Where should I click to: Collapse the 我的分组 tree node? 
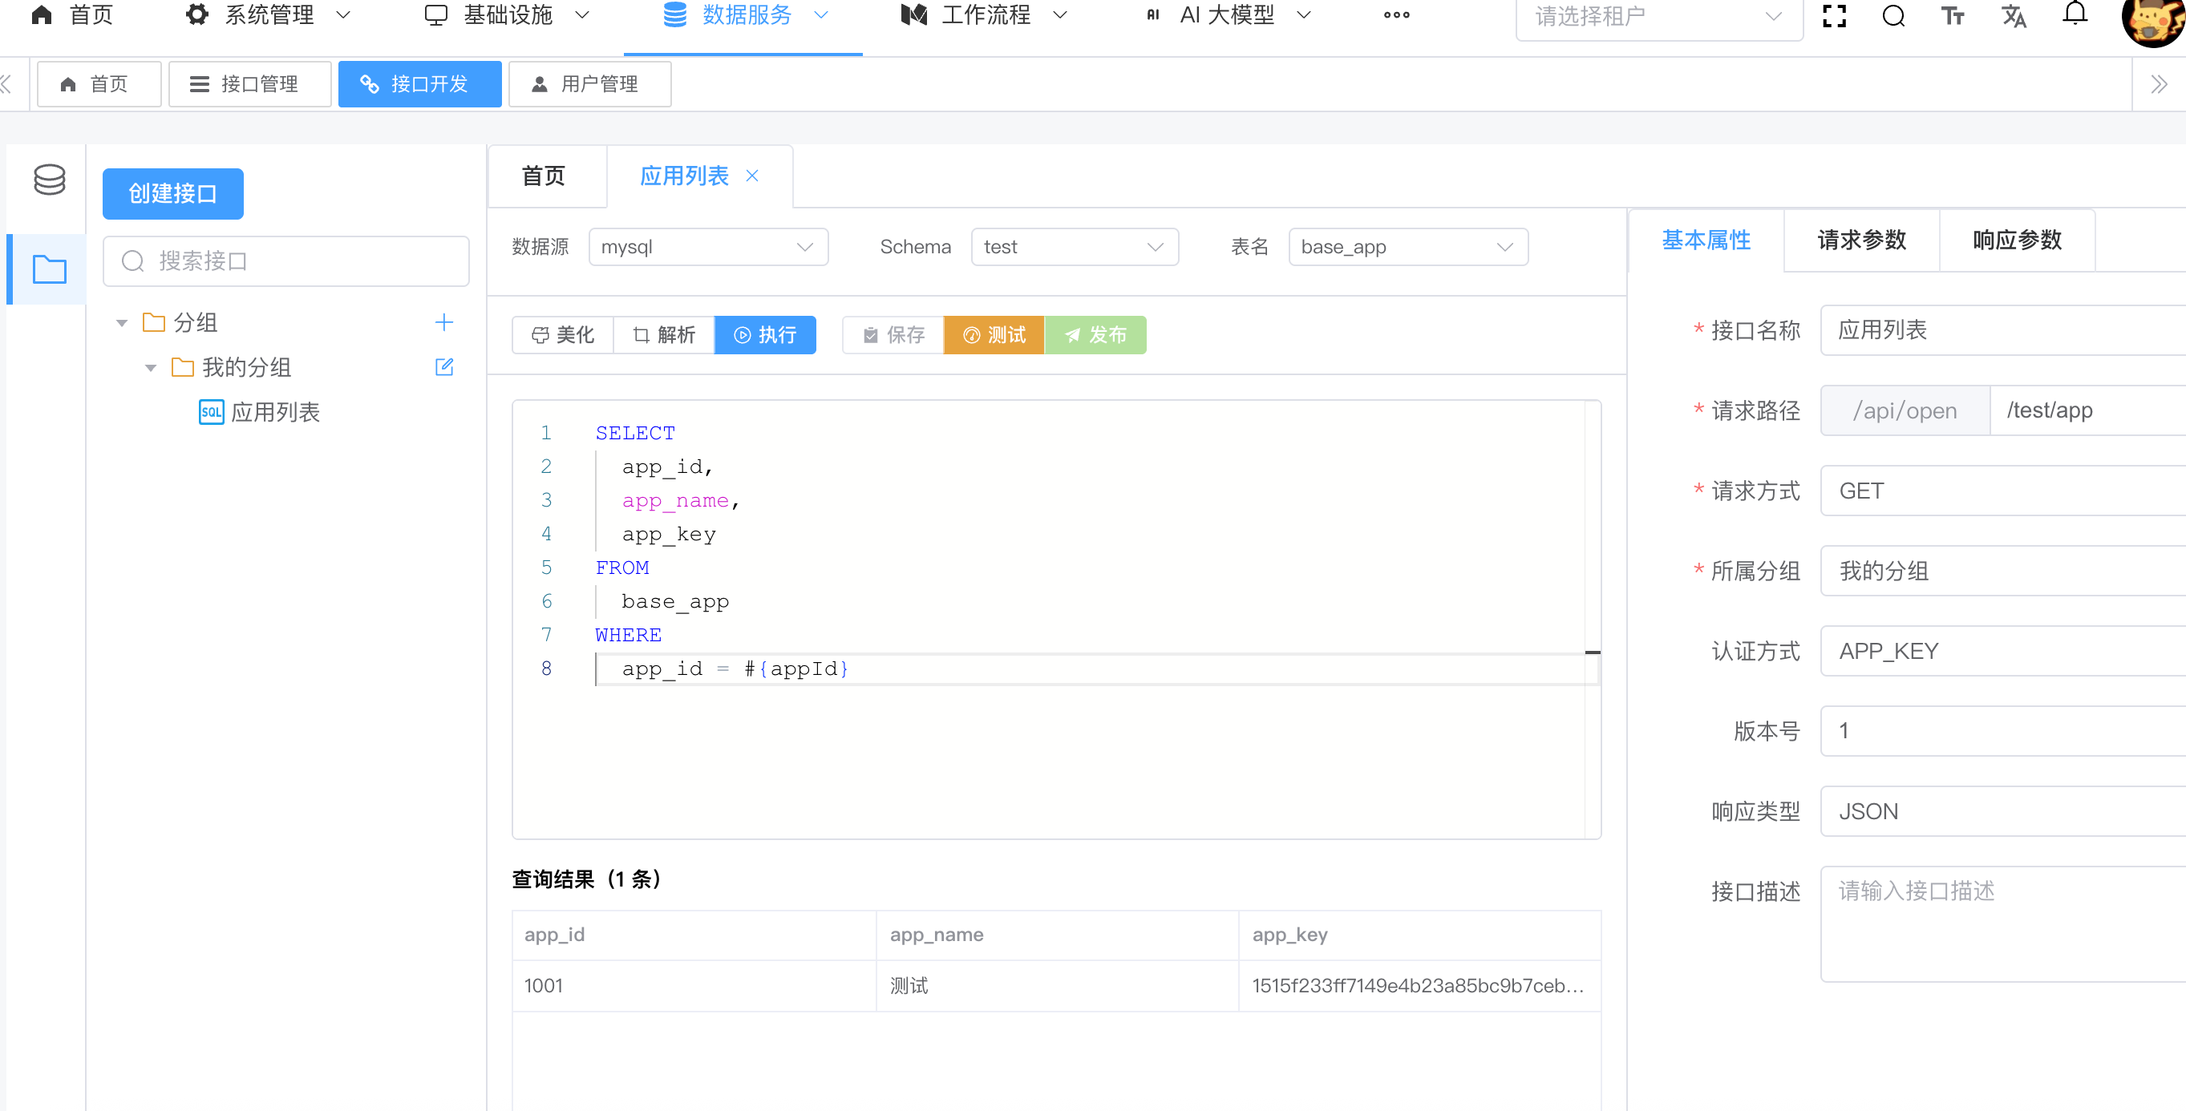tap(151, 368)
